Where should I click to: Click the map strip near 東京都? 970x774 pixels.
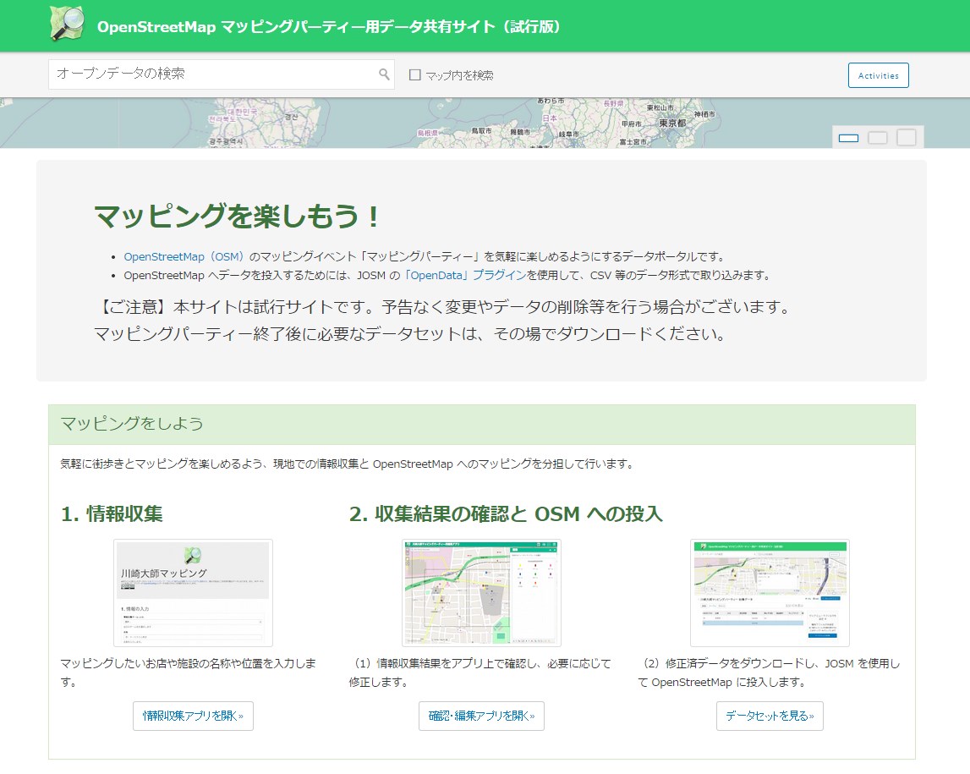click(671, 124)
